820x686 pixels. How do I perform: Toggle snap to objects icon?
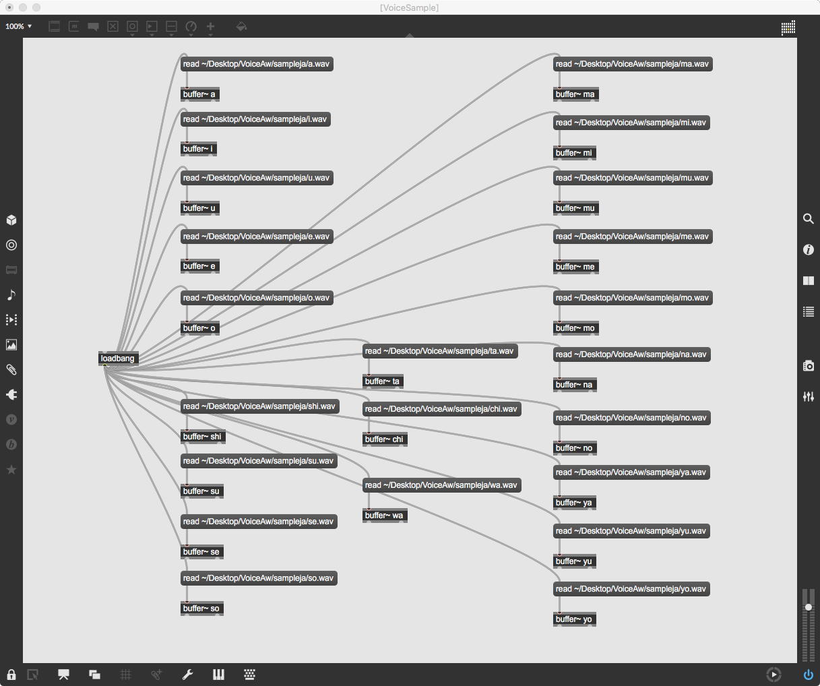pos(156,675)
